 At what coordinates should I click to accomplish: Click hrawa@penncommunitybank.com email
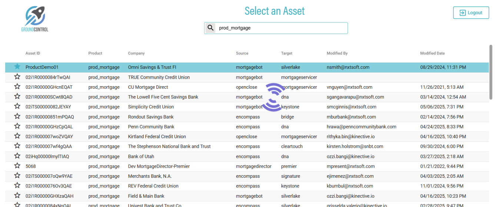tap(361, 127)
